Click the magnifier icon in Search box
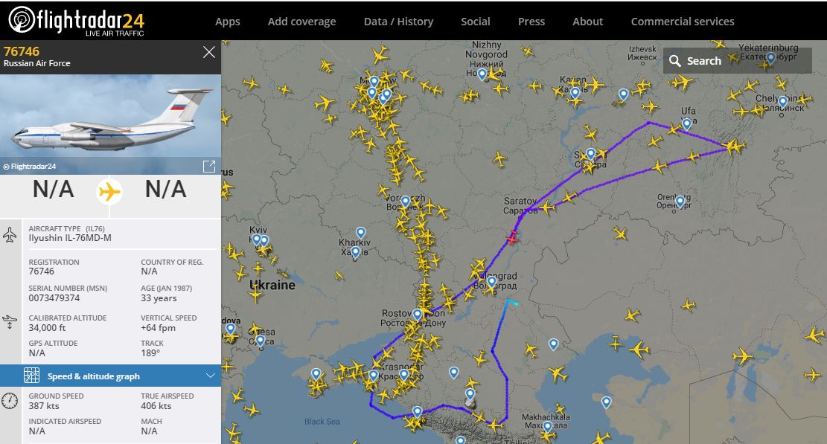 point(674,61)
